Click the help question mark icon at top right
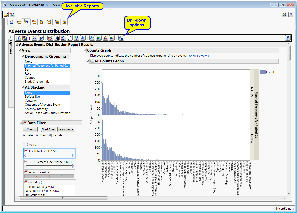Image resolution: width=297 pixels, height=213 pixels. point(291,15)
